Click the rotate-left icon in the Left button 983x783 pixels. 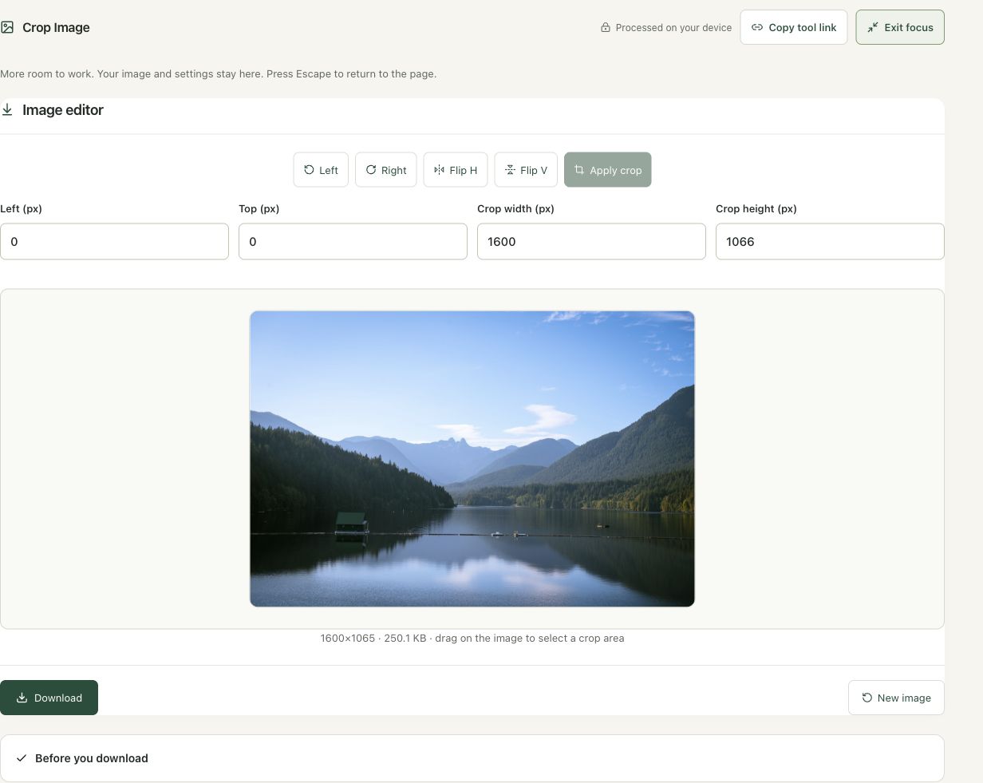coord(309,170)
